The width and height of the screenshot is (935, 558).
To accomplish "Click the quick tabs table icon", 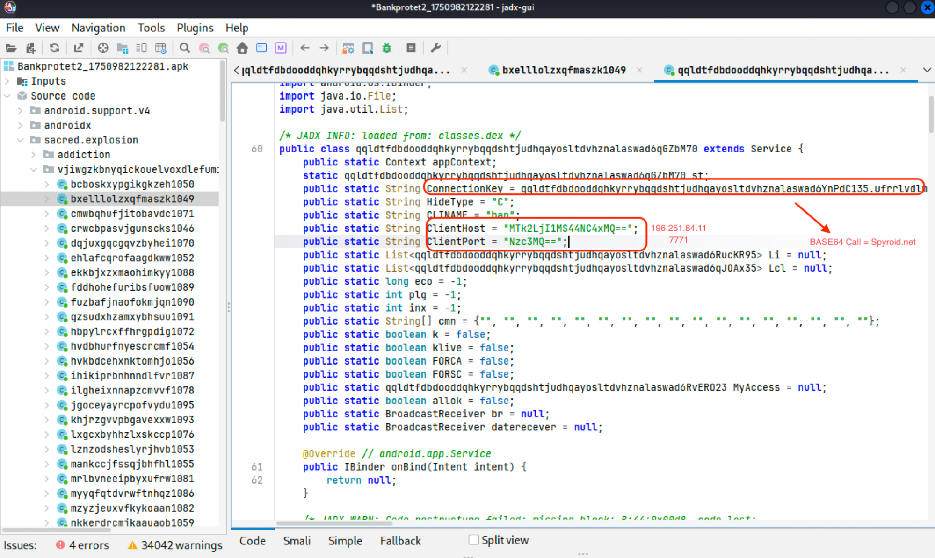I will 160,48.
